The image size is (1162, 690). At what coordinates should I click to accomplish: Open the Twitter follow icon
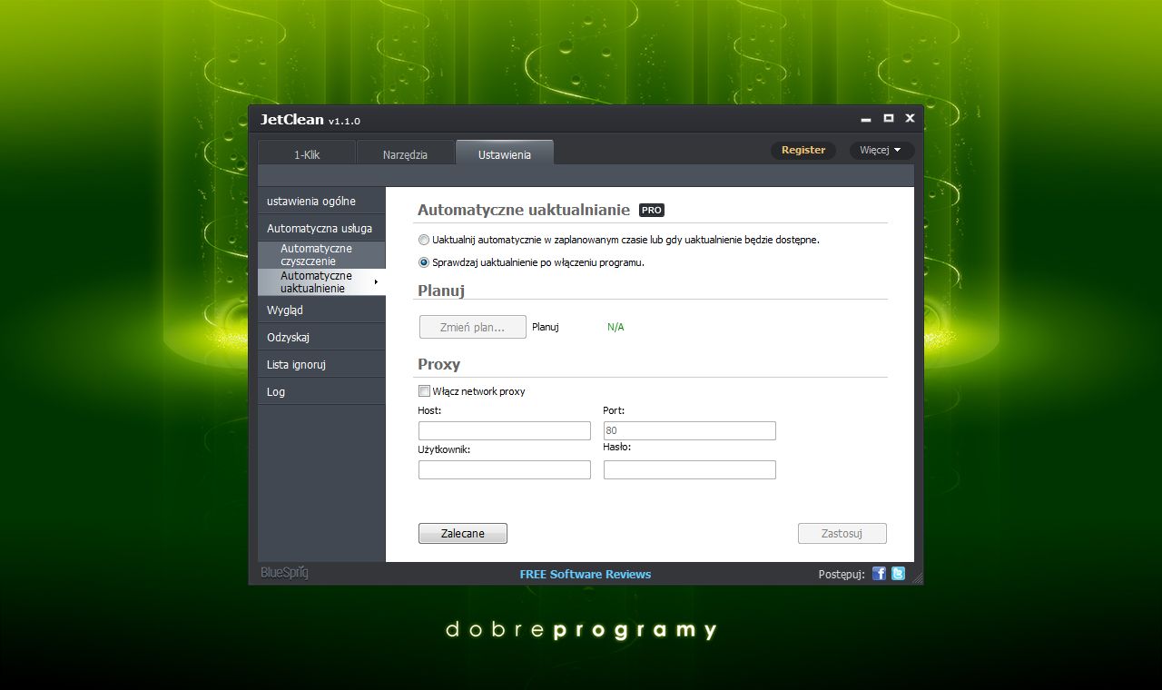coord(898,573)
